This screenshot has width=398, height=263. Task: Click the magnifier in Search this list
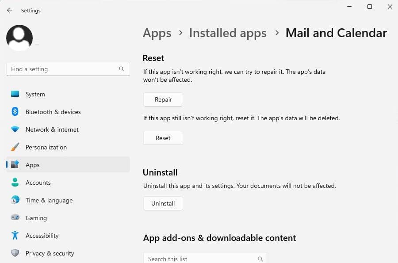(260, 259)
